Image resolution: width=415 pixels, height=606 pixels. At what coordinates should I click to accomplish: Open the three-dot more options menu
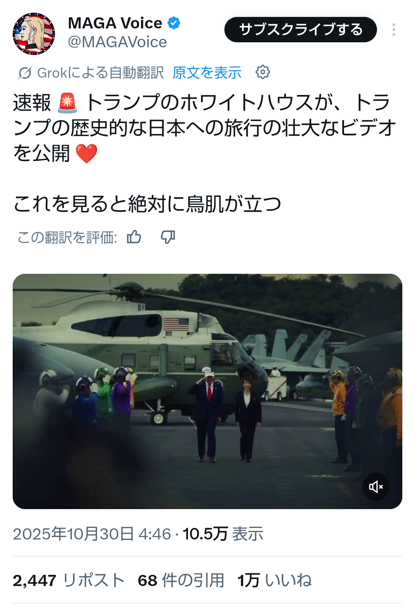(x=394, y=30)
